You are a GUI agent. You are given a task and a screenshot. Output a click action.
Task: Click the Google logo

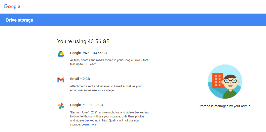click(12, 7)
